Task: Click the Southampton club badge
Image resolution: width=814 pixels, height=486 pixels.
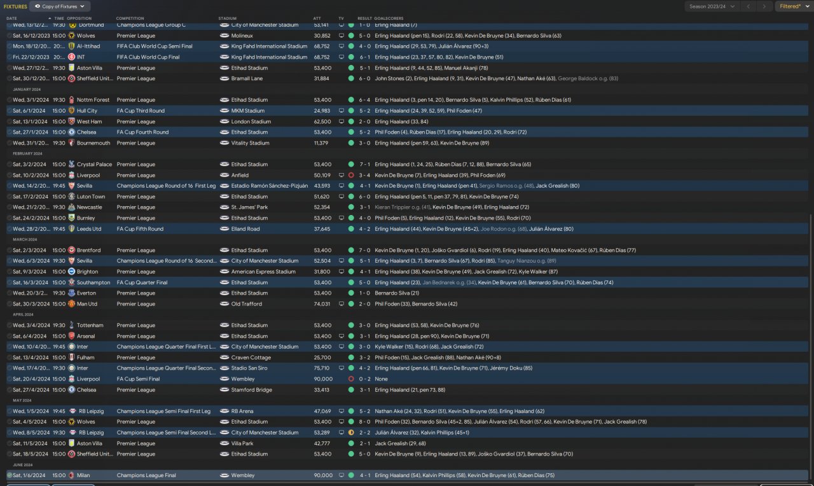Action: [x=72, y=282]
